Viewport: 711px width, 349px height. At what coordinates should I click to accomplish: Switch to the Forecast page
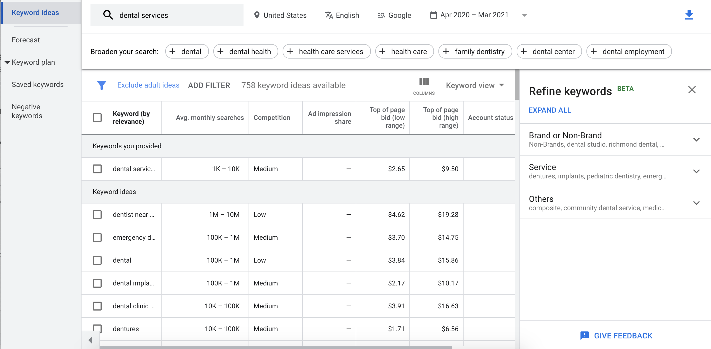[26, 40]
